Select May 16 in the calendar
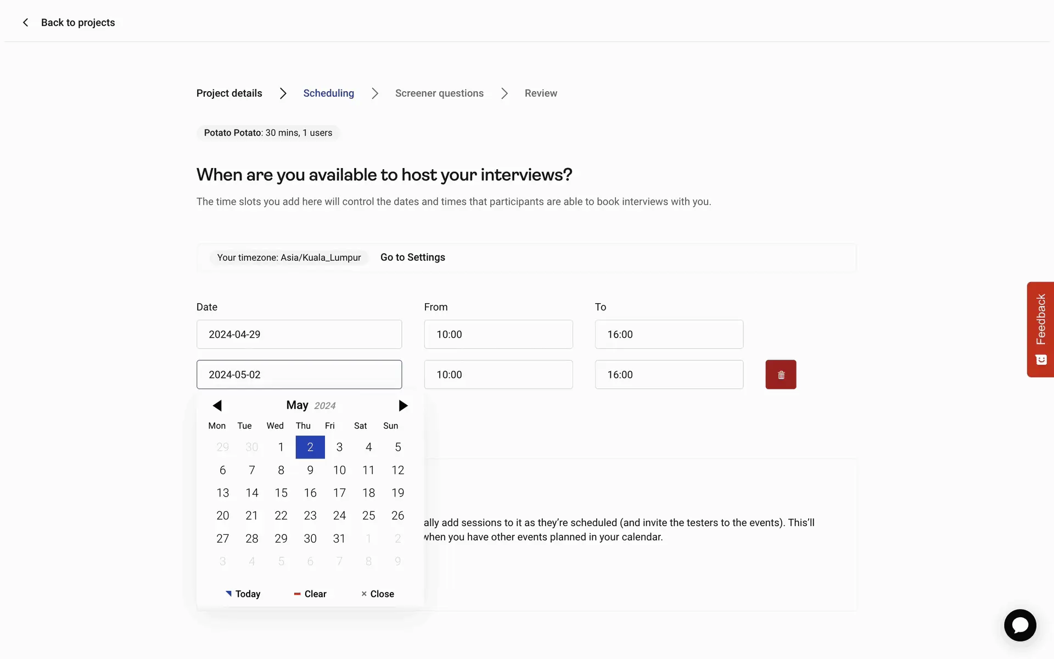 point(310,493)
